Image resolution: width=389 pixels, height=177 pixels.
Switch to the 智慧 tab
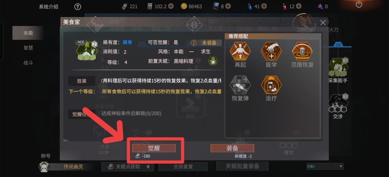28,48
